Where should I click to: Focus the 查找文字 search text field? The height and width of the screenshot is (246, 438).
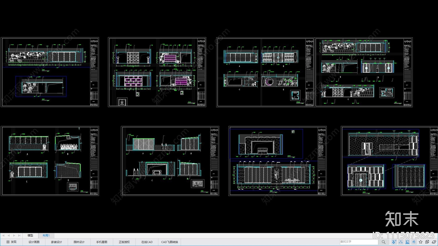359,242
